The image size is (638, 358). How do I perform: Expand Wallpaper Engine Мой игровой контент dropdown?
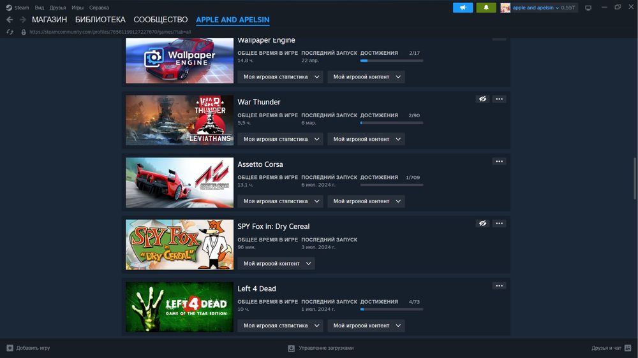(366, 77)
